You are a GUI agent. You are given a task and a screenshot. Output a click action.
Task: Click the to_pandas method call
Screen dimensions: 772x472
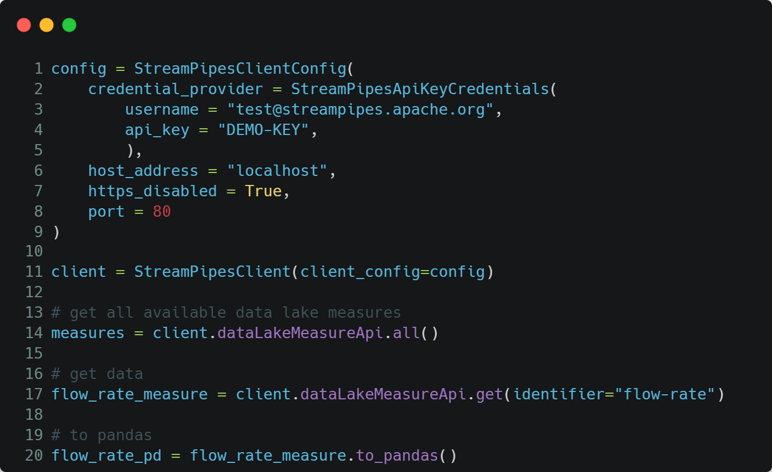tap(397, 456)
